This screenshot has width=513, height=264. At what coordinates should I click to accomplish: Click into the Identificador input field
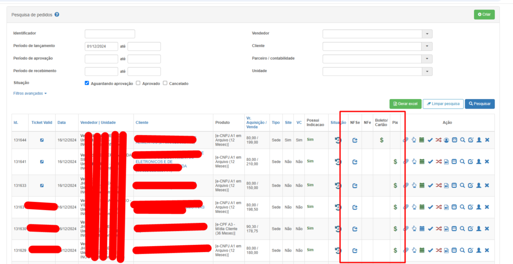110,34
